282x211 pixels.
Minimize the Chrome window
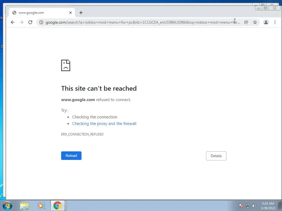[258, 8]
